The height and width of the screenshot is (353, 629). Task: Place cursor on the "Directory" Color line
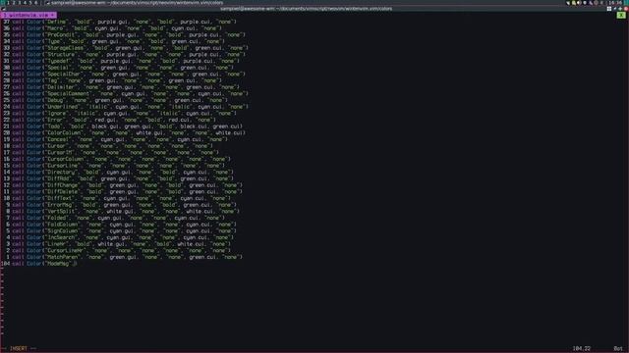pos(123,173)
